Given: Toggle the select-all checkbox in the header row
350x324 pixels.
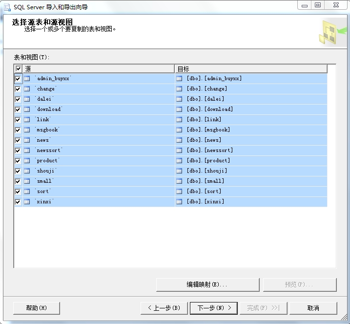Looking at the screenshot, I should click(19, 69).
